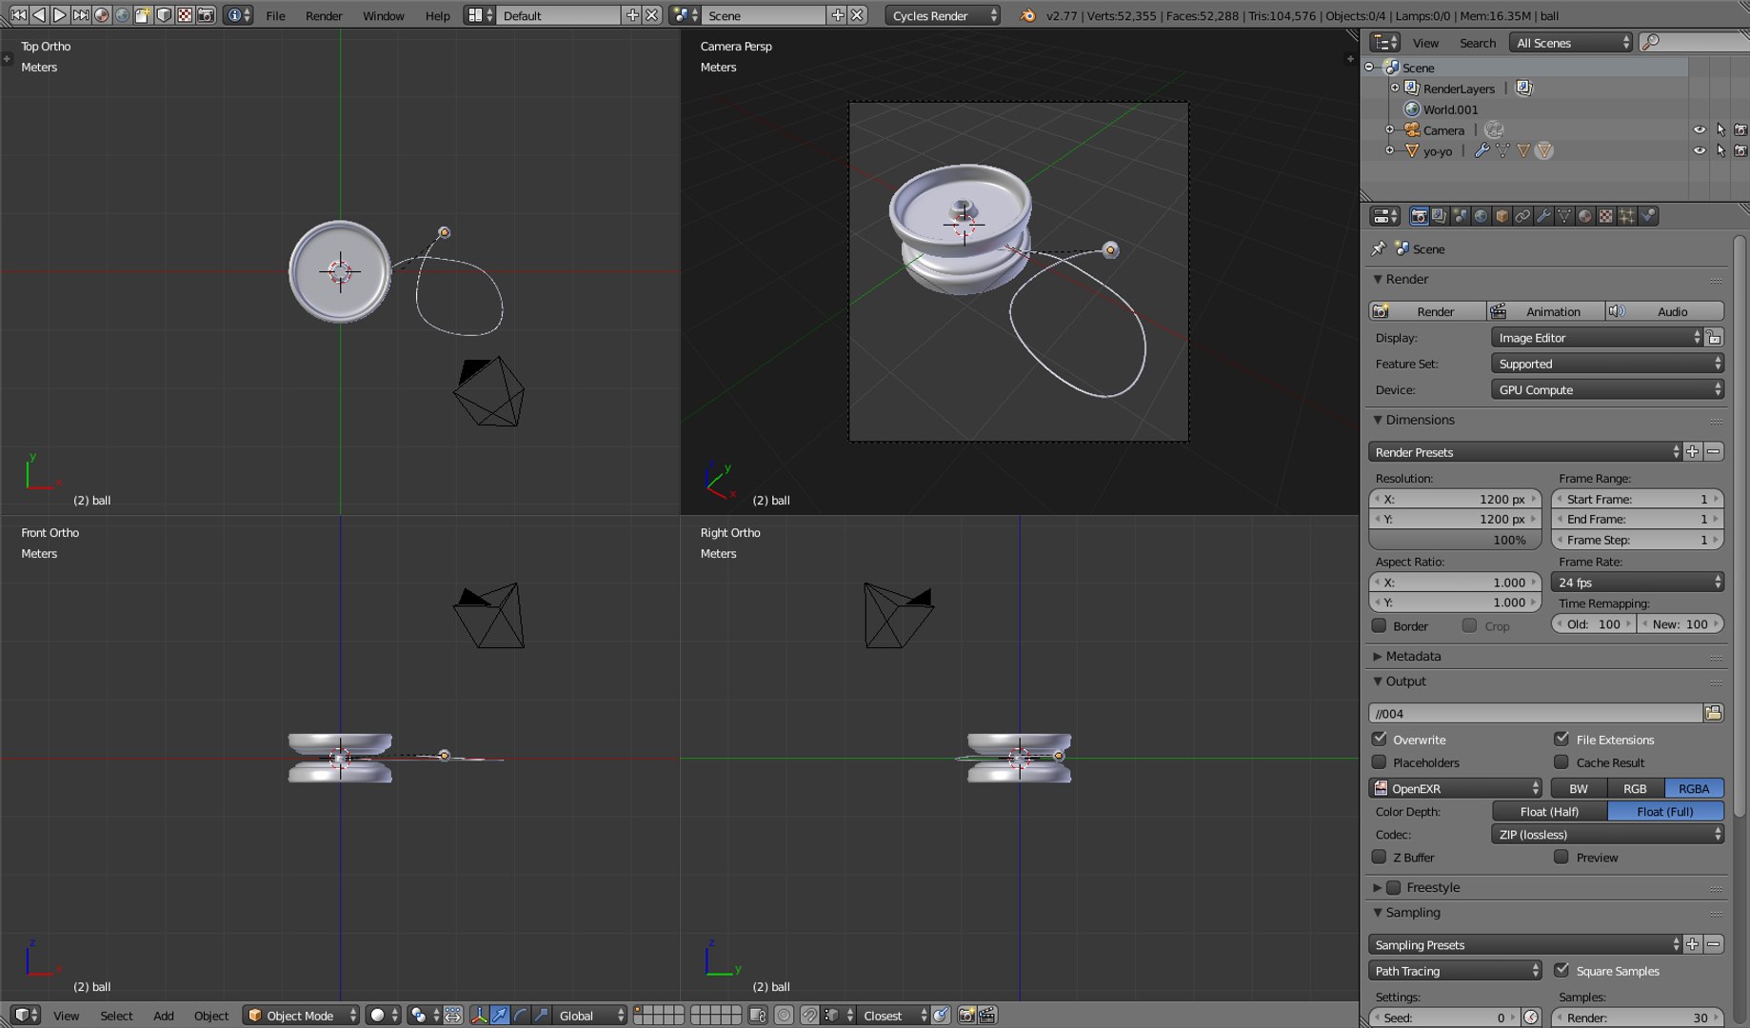Click the rotate manipulator arc icon

(x=521, y=1016)
